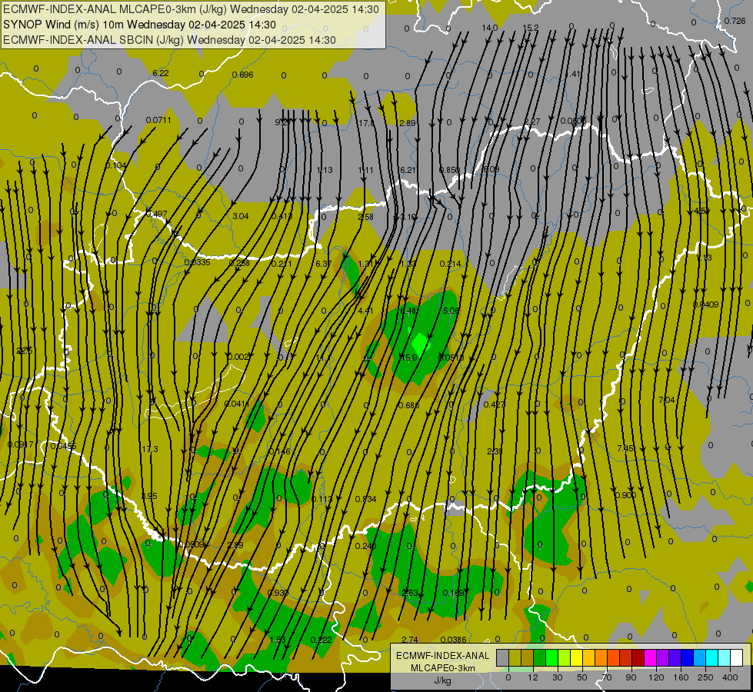Viewport: 753px width, 692px height.
Task: Click the map value '0.214'
Action: point(451,264)
